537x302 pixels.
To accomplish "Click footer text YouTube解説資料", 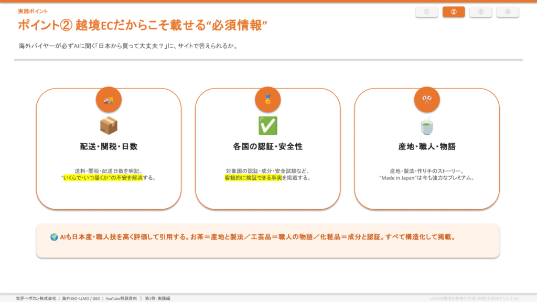I will tap(121, 298).
